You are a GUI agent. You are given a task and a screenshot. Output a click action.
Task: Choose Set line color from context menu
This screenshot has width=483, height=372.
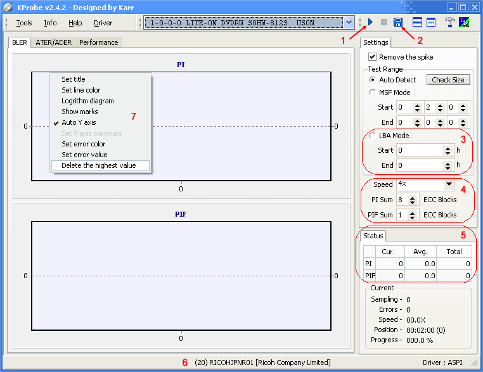pos(80,90)
